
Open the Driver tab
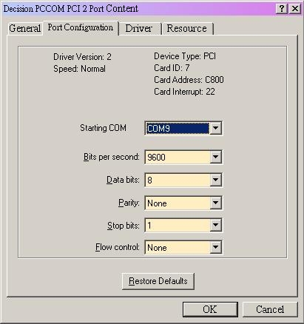pos(139,29)
